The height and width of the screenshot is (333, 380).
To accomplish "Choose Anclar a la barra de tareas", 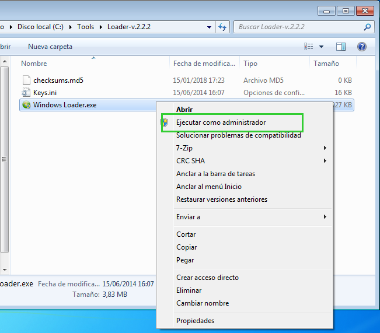I will (215, 174).
